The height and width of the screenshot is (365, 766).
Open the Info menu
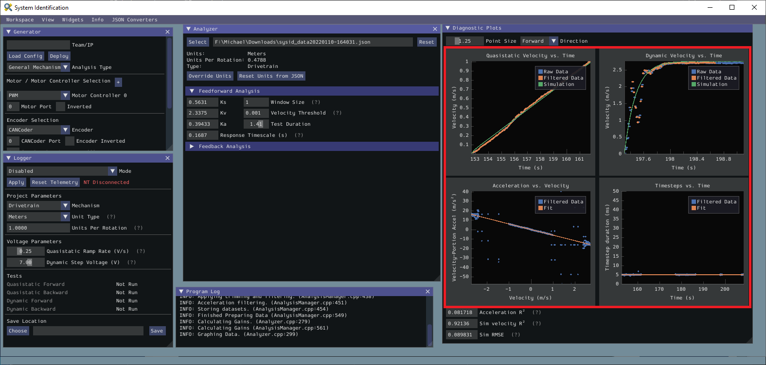pyautogui.click(x=98, y=20)
